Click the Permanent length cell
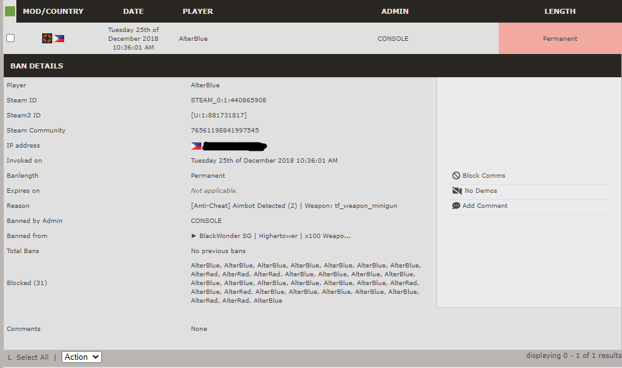This screenshot has width=622, height=368. (x=560, y=38)
